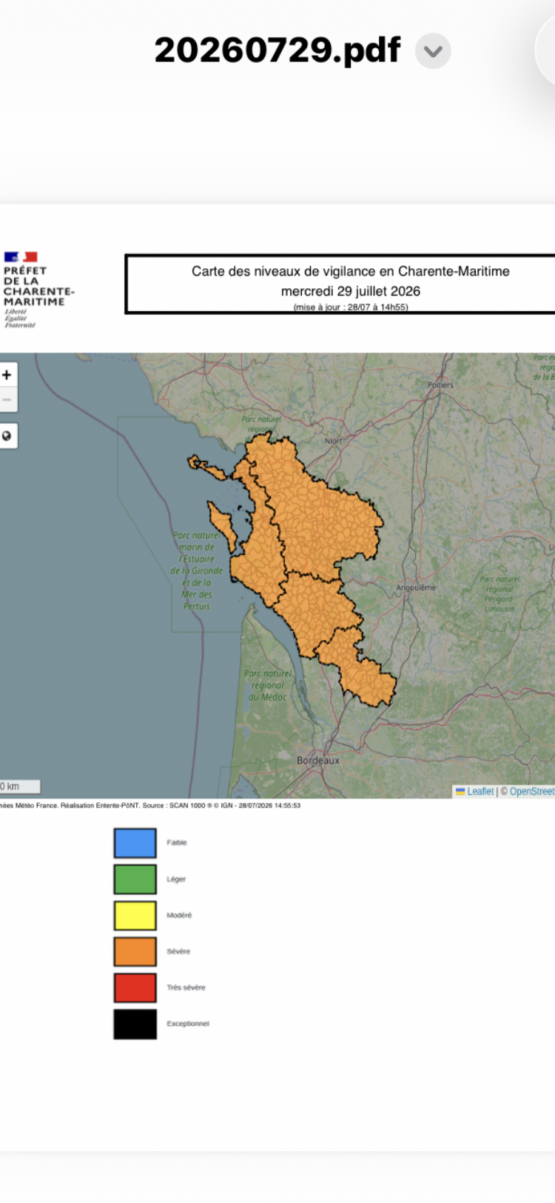Click the "Très sévère" legend label
This screenshot has height=1203, width=555.
(x=186, y=987)
